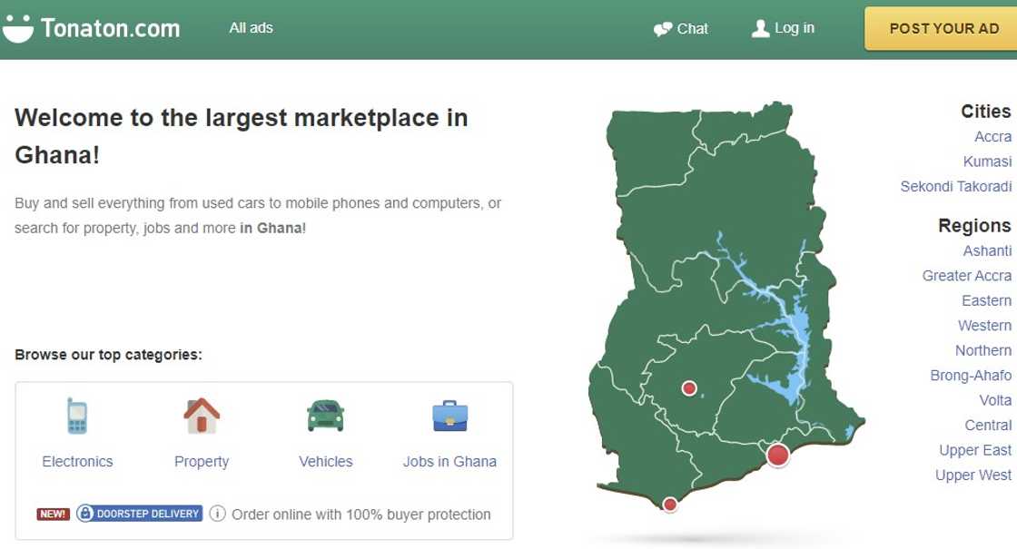The image size is (1017, 549).
Task: Select the Greater Accra region
Action: point(966,275)
